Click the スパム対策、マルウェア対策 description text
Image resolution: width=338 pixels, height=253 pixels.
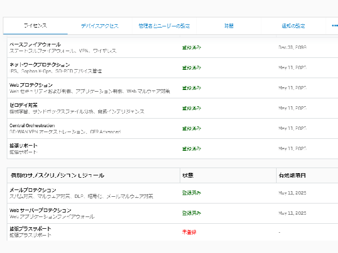point(81,196)
